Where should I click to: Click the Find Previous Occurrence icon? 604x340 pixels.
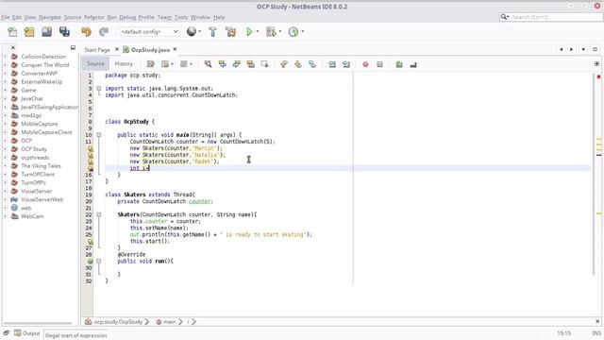[223, 64]
